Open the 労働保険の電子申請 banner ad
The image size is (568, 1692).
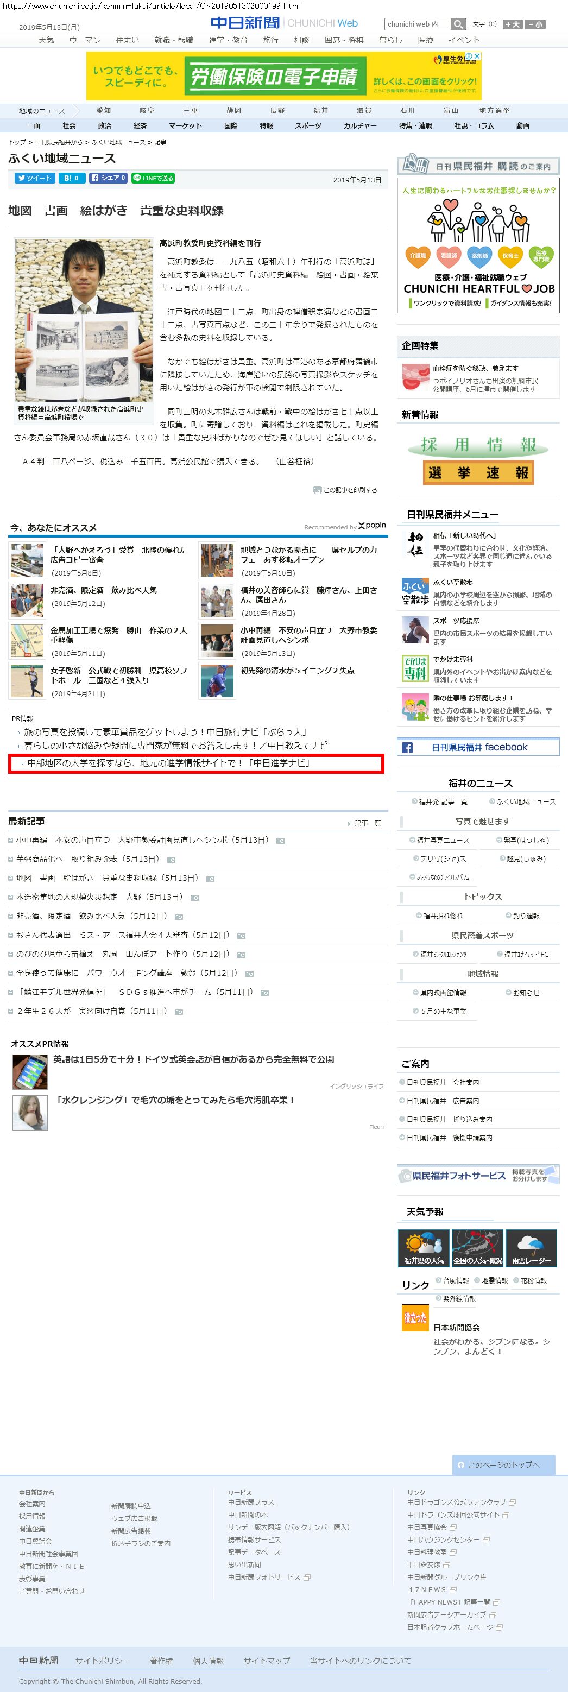pos(283,76)
